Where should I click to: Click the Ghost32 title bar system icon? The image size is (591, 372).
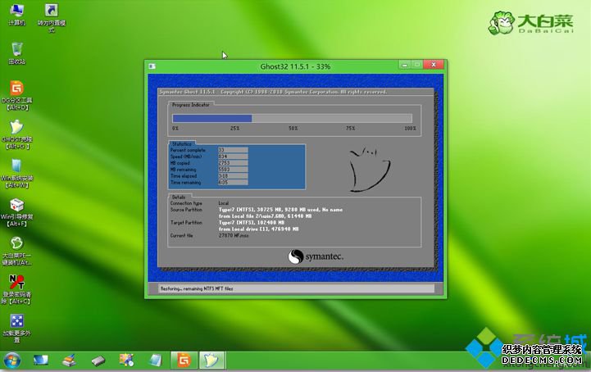pos(152,66)
